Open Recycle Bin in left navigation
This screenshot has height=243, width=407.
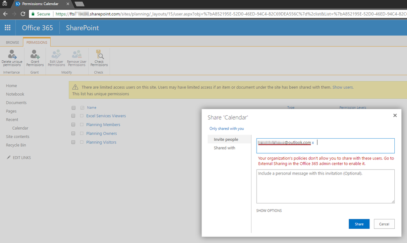point(16,145)
